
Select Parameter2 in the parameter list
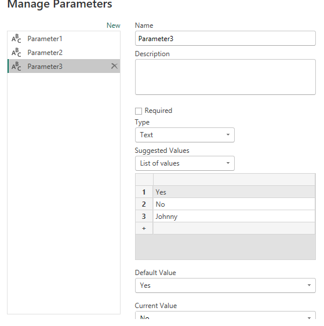[64, 53]
